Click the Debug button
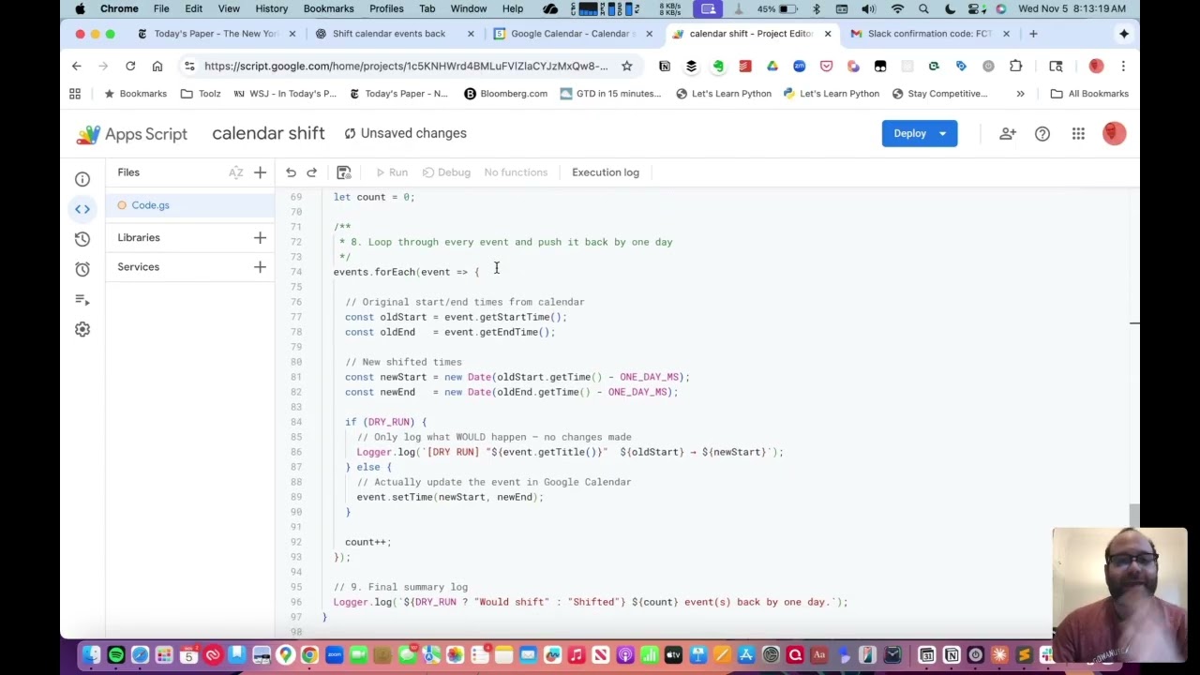Viewport: 1200px width, 675px height. 446,172
